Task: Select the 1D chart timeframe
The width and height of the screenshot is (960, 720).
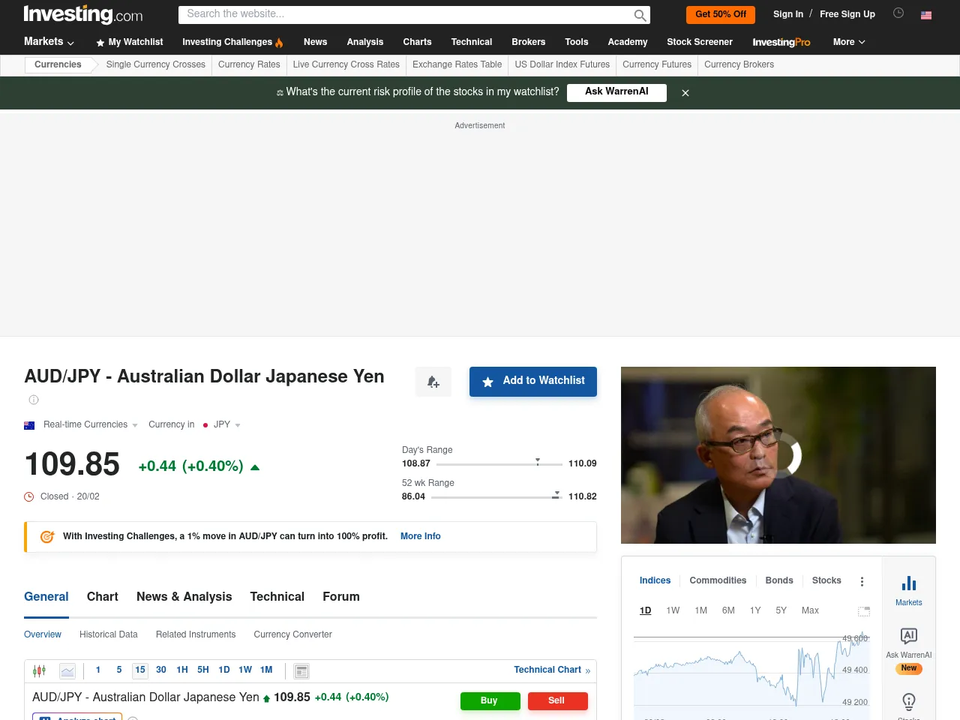Action: coord(645,610)
